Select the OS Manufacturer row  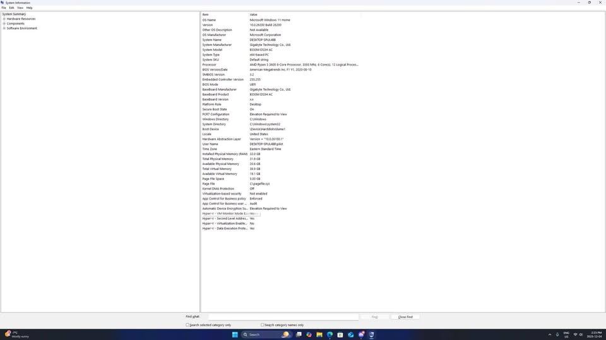[281, 35]
